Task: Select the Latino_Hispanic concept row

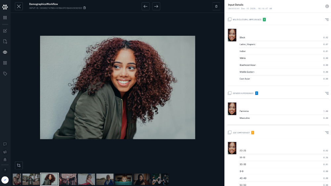Action: (x=284, y=44)
